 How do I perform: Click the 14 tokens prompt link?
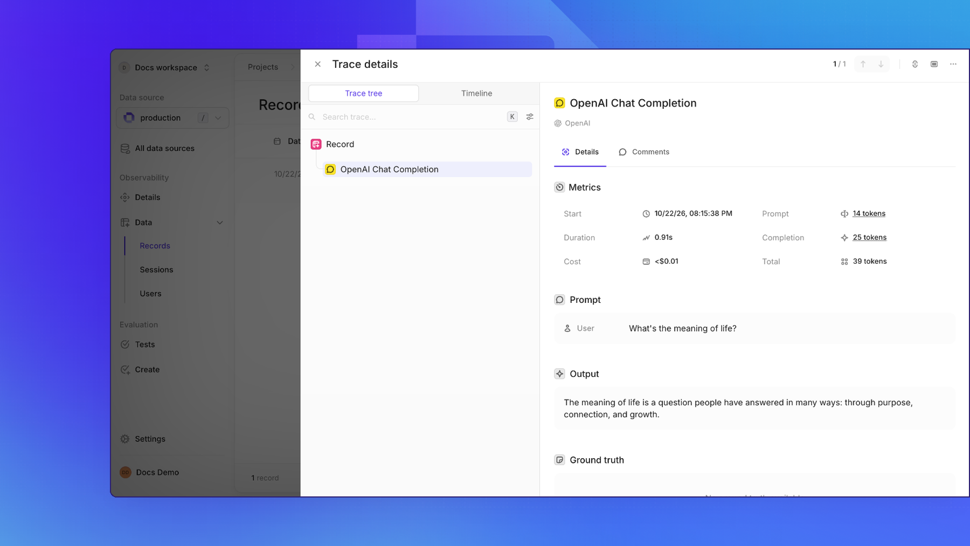click(869, 213)
